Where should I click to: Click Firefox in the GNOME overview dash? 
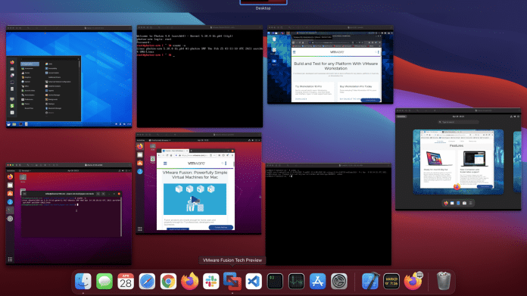pyautogui.click(x=446, y=204)
